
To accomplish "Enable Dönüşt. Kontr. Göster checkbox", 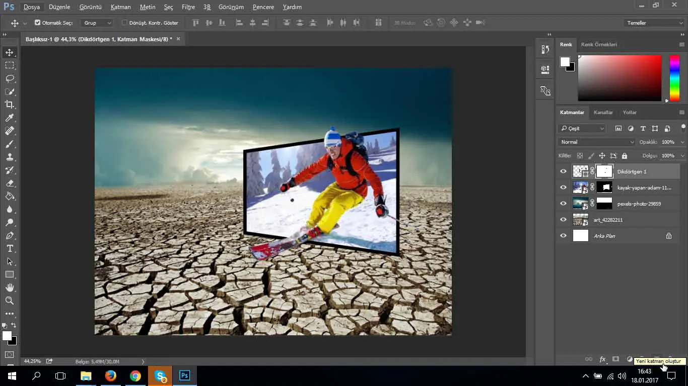I will pyautogui.click(x=124, y=23).
